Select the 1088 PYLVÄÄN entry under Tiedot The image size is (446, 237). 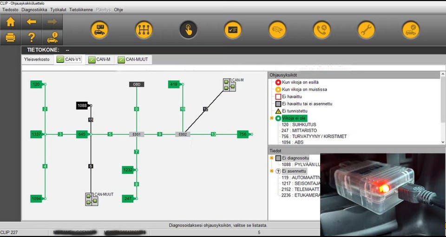pos(301,165)
